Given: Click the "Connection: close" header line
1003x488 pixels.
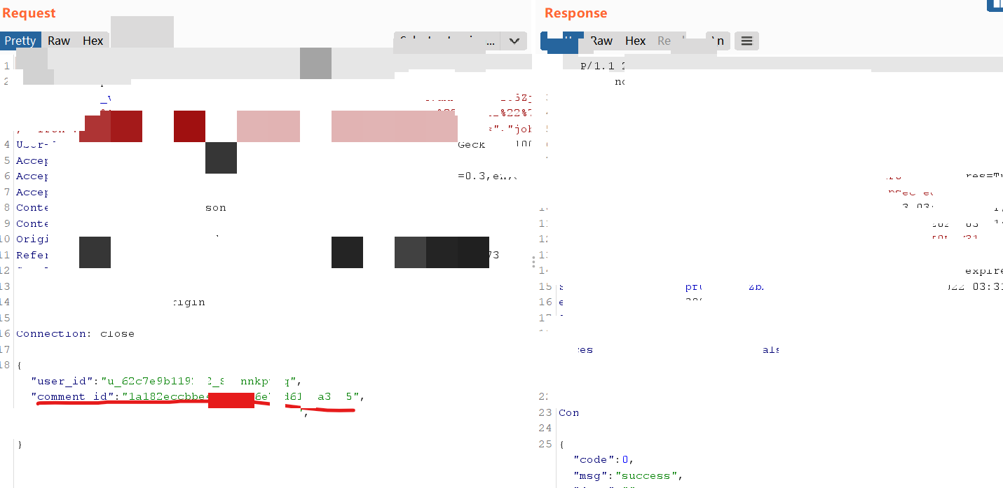Looking at the screenshot, I should 75,333.
